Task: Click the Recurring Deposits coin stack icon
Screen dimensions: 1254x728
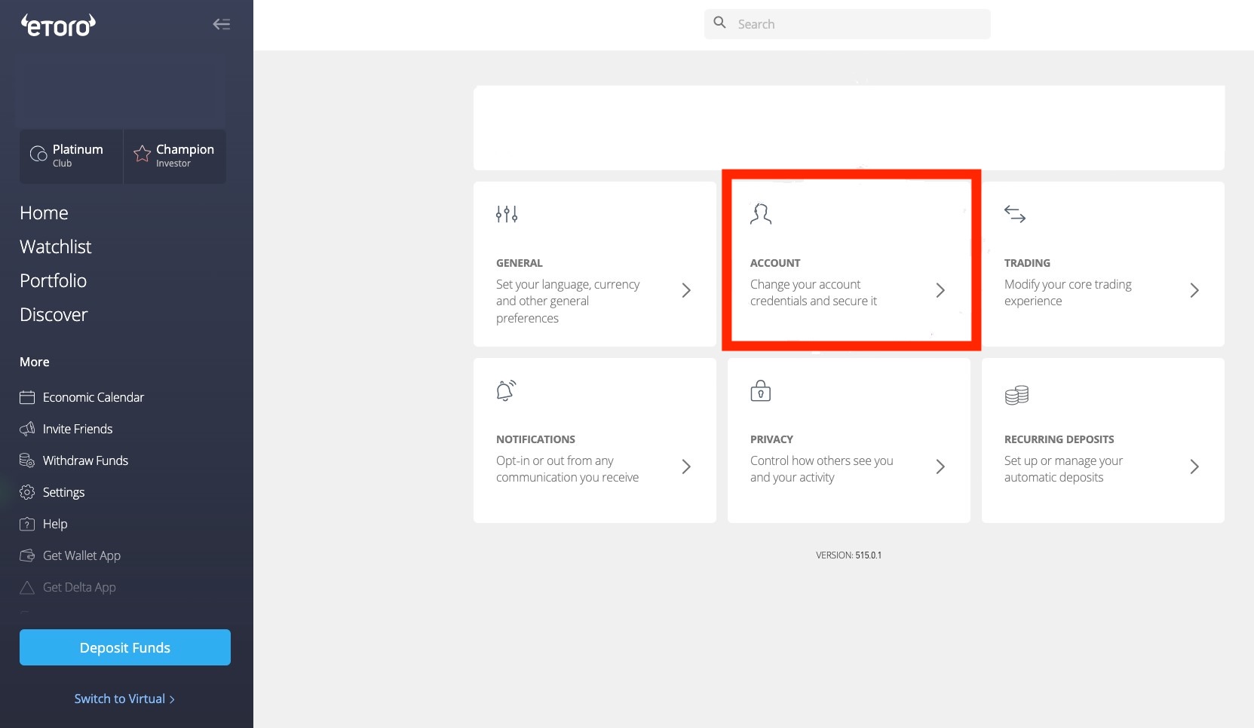Action: click(1016, 394)
